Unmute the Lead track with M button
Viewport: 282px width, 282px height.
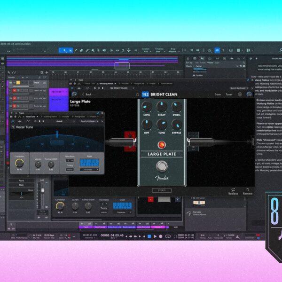coord(15,90)
